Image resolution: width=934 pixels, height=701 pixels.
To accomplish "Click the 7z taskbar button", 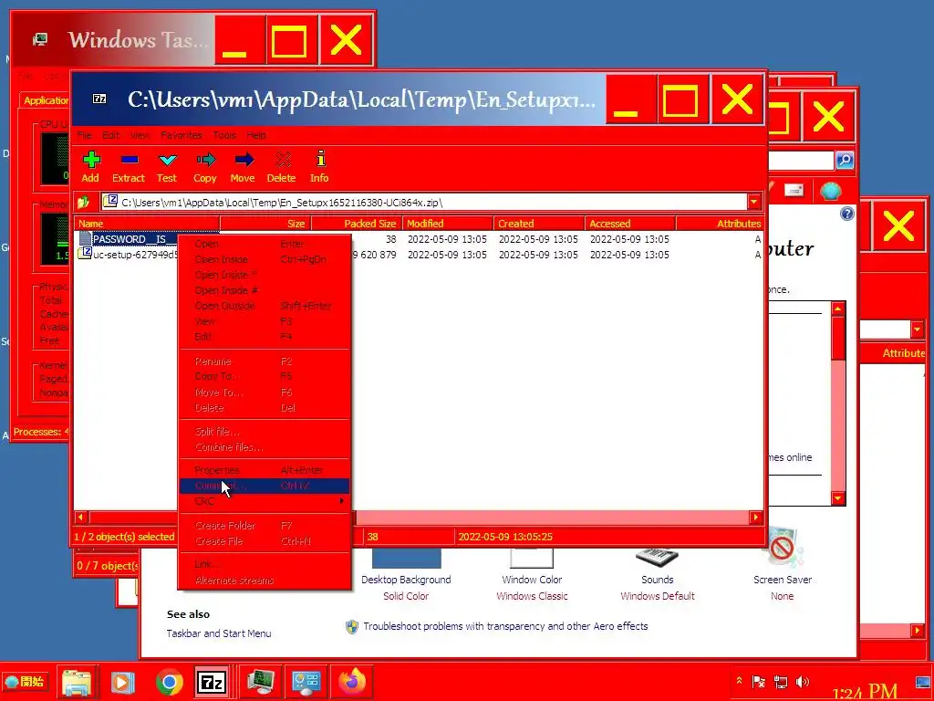I will coord(212,681).
